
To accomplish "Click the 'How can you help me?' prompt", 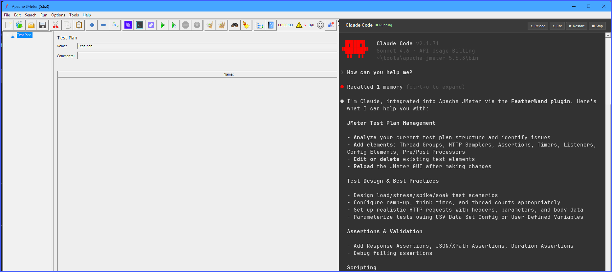I will pyautogui.click(x=380, y=73).
